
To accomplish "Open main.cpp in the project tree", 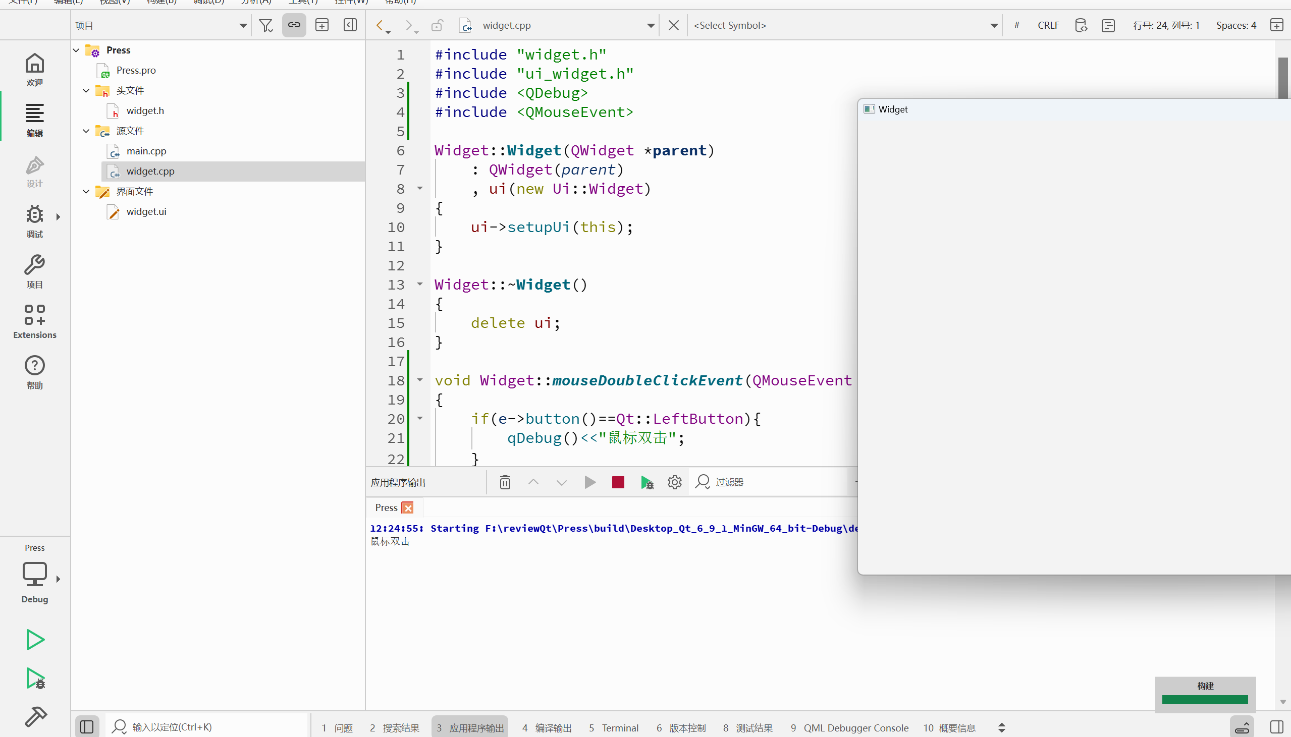I will [146, 151].
